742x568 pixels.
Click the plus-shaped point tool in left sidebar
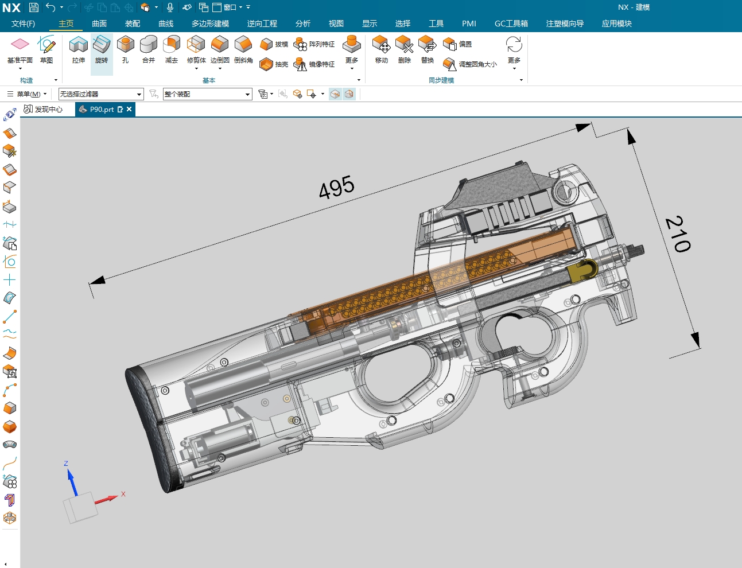(x=10, y=280)
